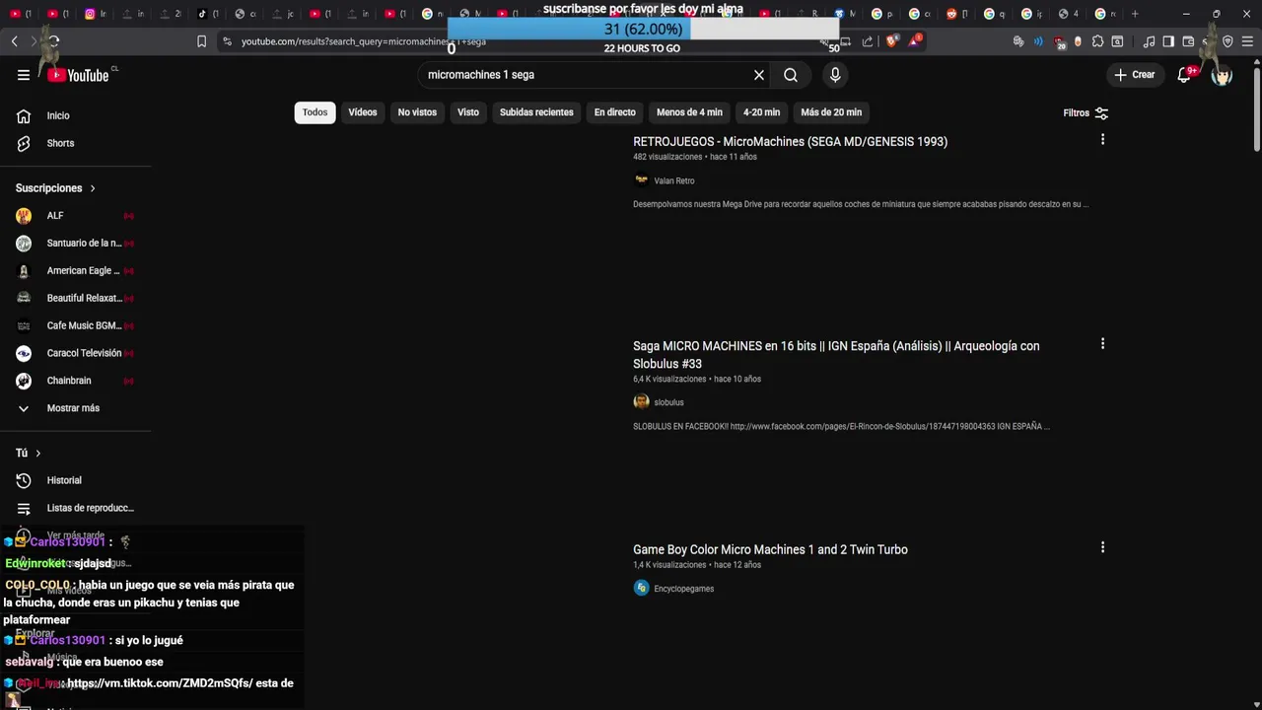1262x710 pixels.
Task: Open the tiktok link in chat overlay
Action: point(160,683)
